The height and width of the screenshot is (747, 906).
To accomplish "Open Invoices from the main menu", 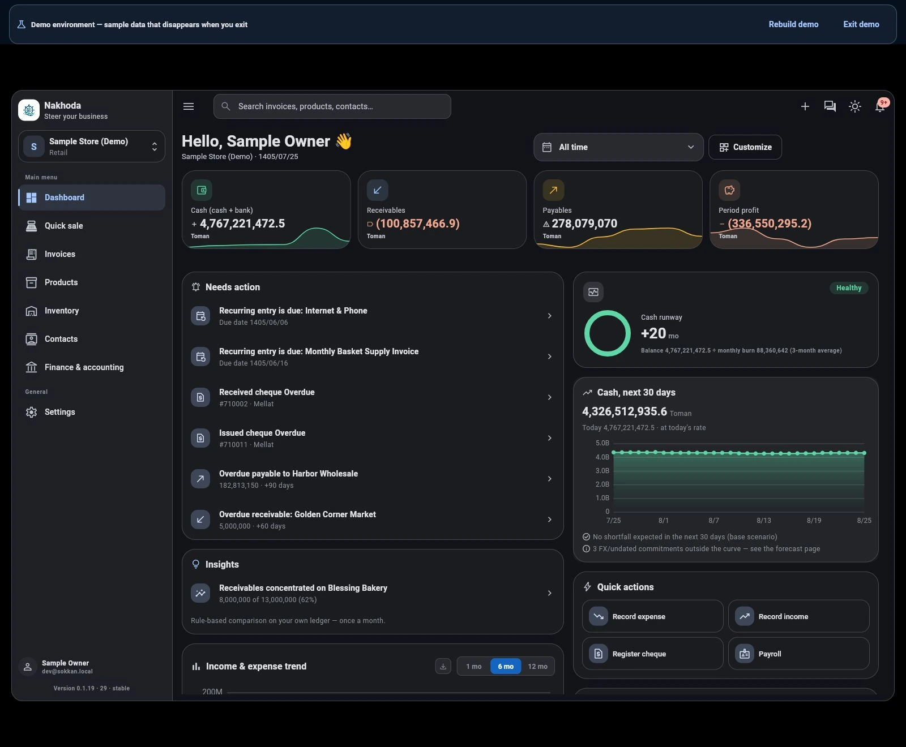I will [x=92, y=254].
